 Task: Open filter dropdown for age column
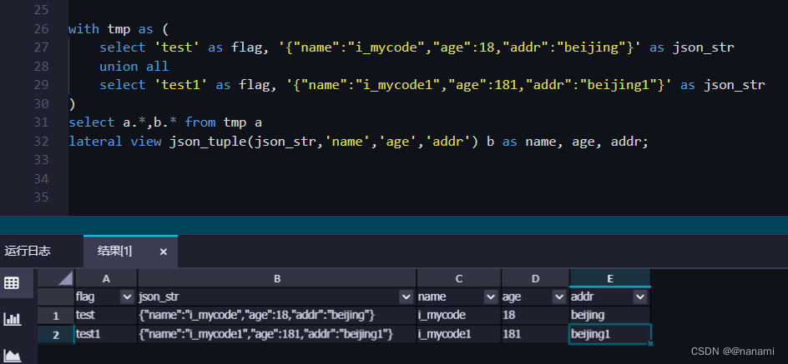(558, 297)
